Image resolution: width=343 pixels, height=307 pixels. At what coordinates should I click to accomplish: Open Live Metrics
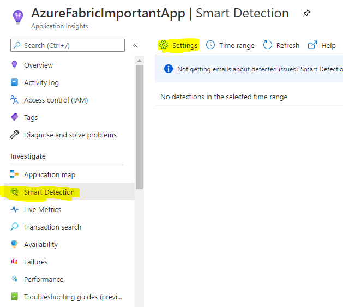(69, 209)
